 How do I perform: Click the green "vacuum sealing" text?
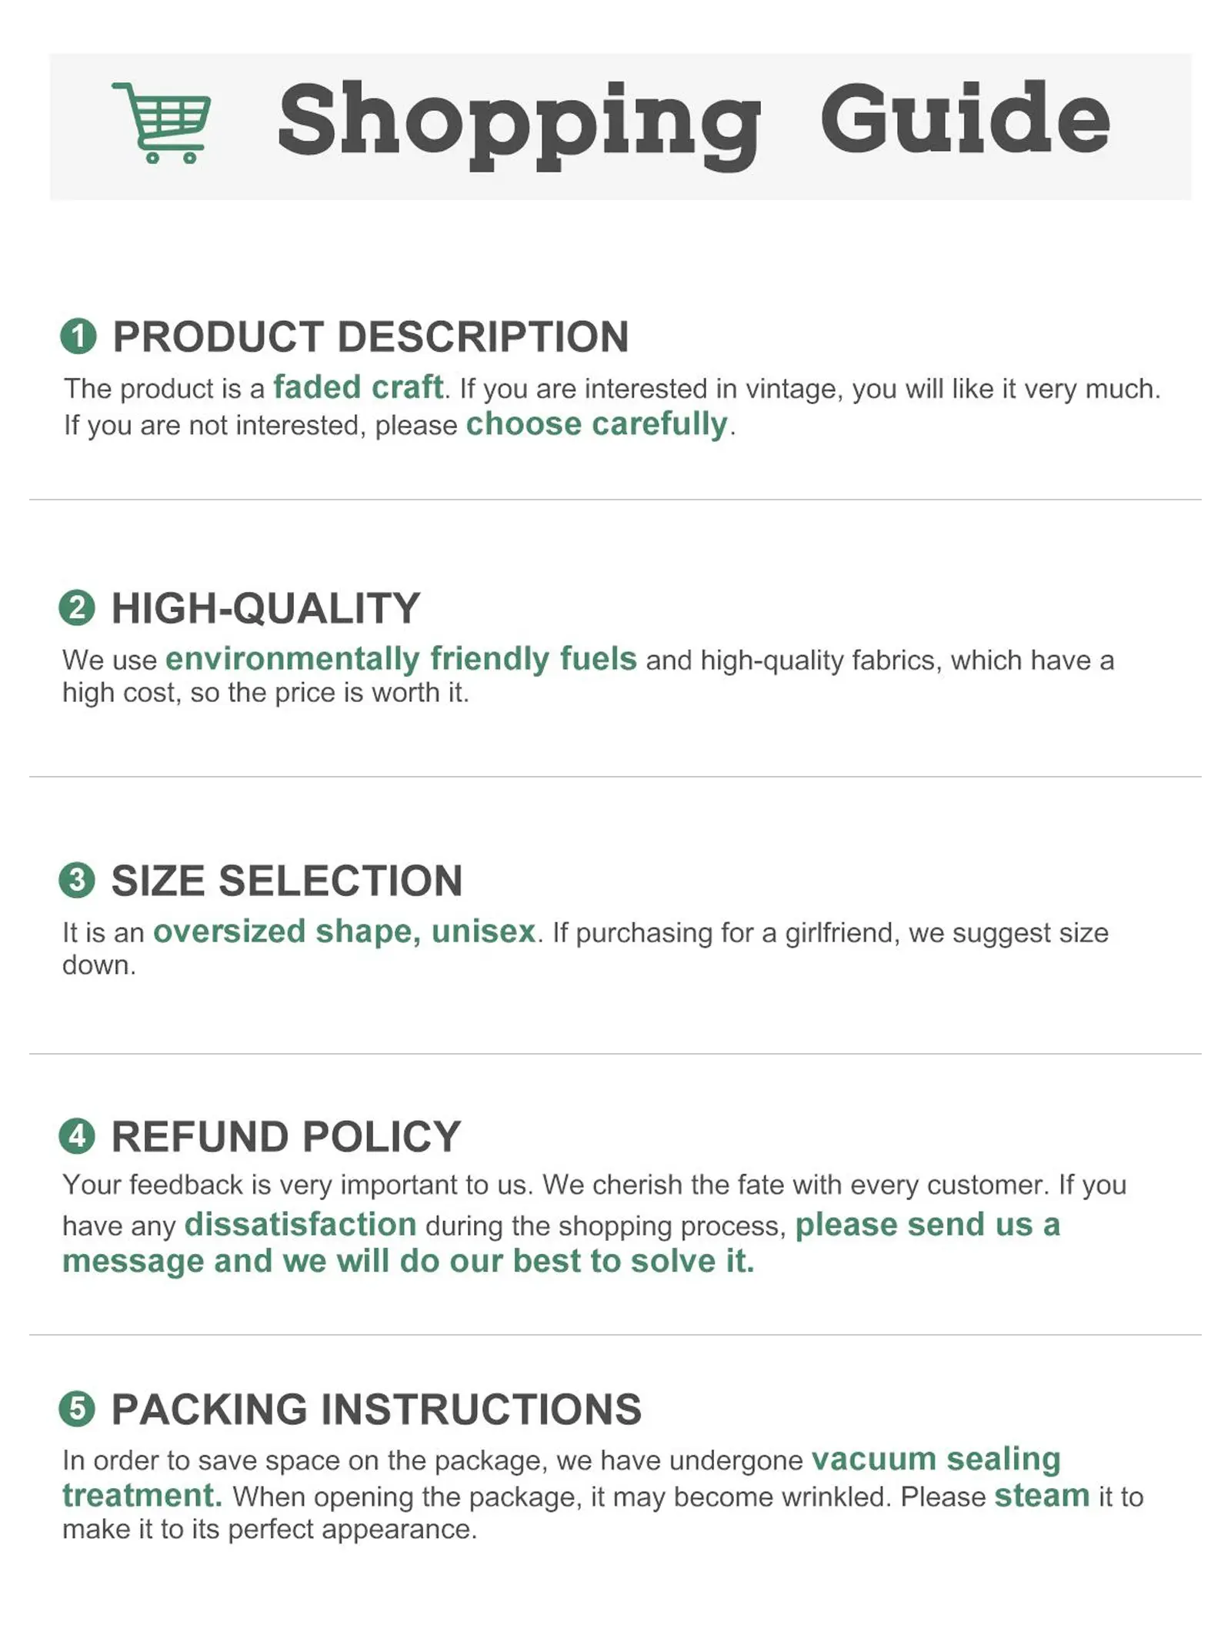pos(936,1459)
